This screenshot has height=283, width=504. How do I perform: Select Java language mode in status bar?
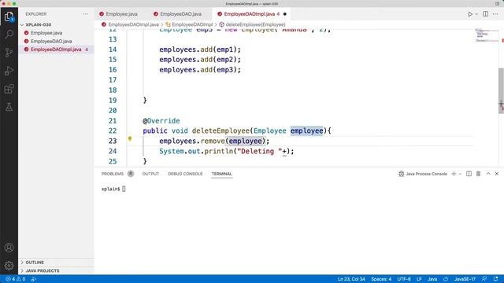click(432, 279)
